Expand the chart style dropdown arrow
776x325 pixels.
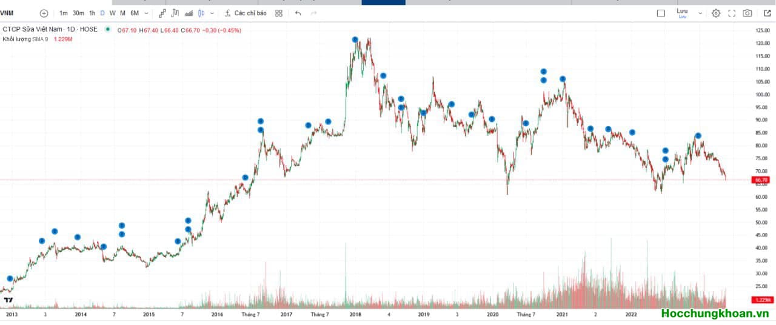point(212,13)
